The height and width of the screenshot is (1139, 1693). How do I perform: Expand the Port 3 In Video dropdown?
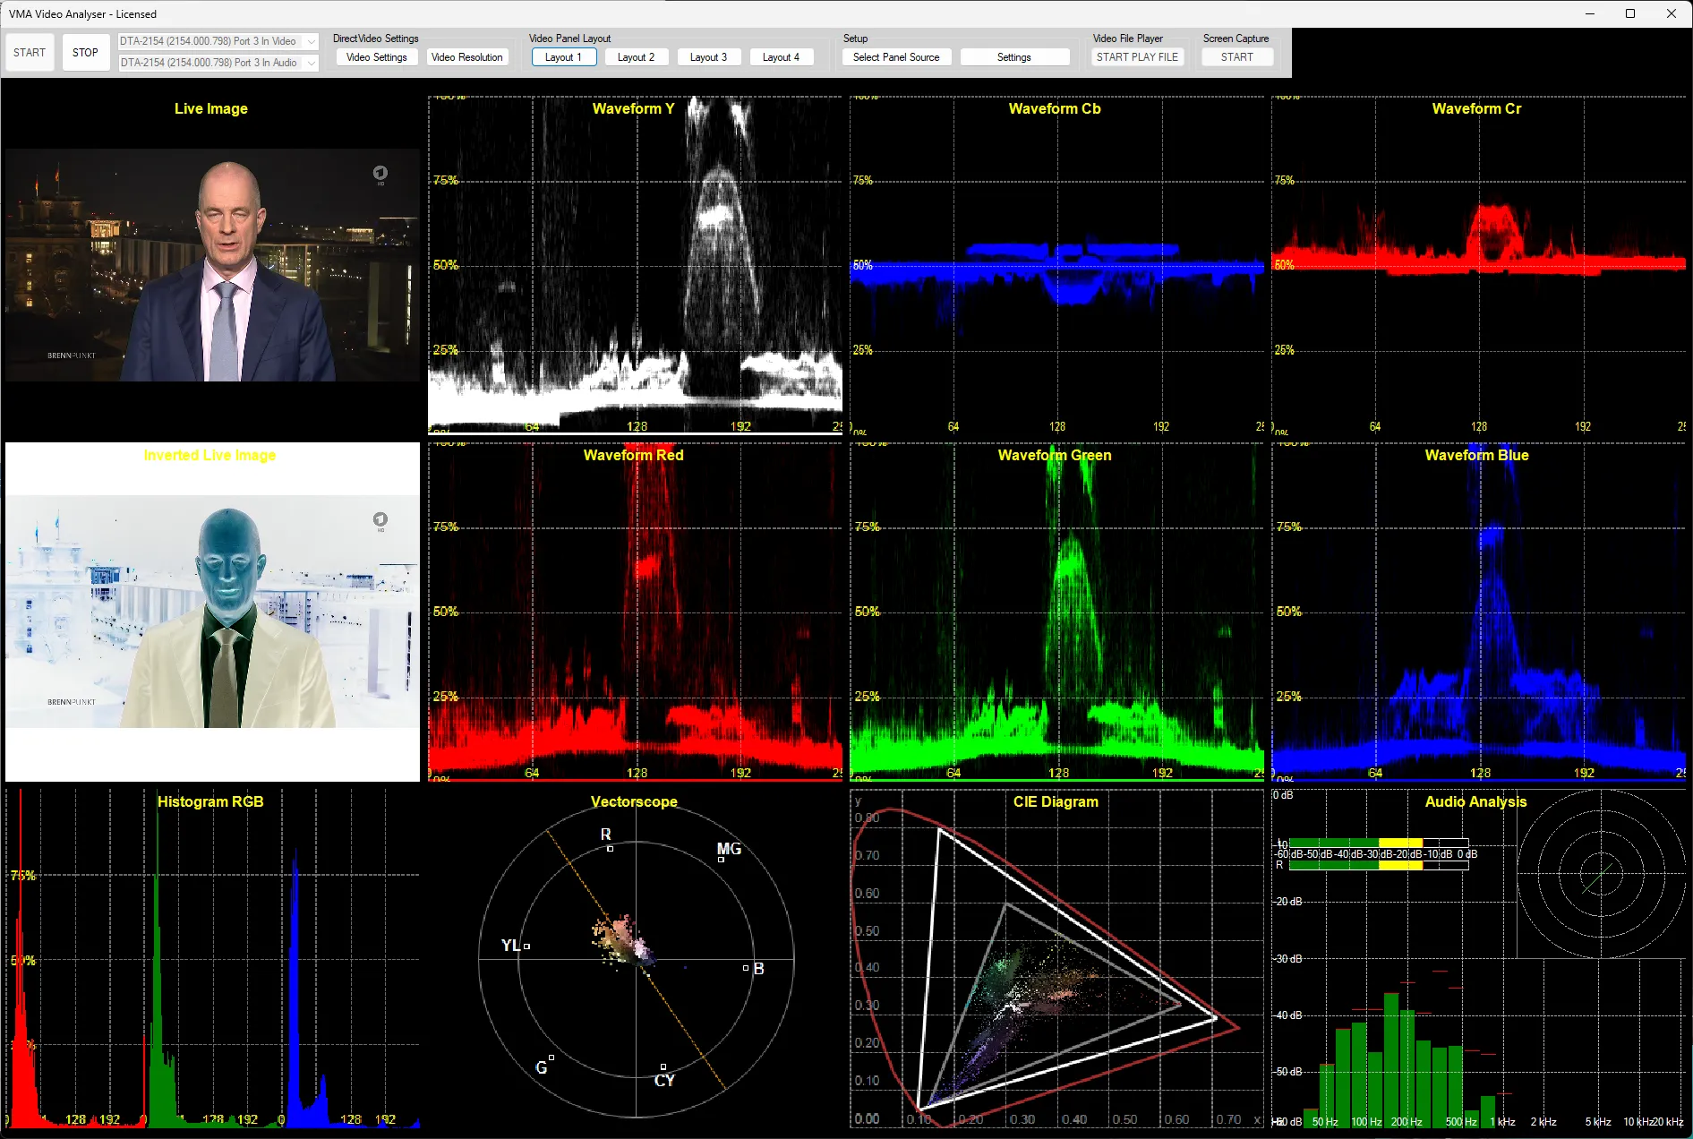click(311, 41)
